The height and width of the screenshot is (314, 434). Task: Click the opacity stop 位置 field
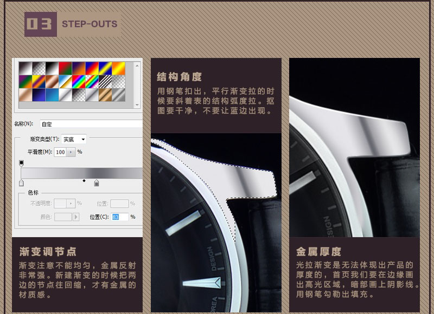119,204
